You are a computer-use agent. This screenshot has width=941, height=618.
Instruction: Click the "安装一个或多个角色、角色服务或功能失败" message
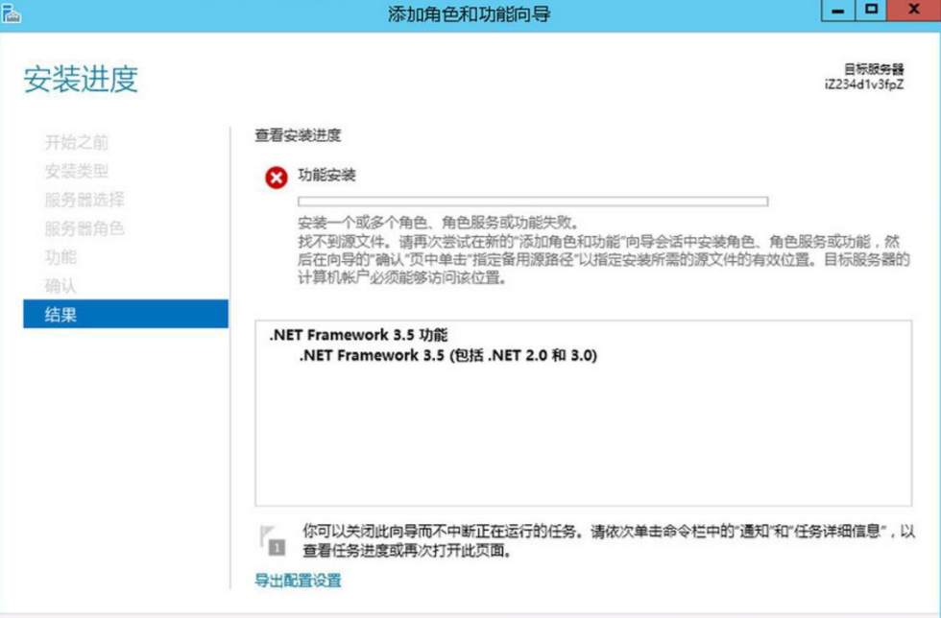(438, 223)
